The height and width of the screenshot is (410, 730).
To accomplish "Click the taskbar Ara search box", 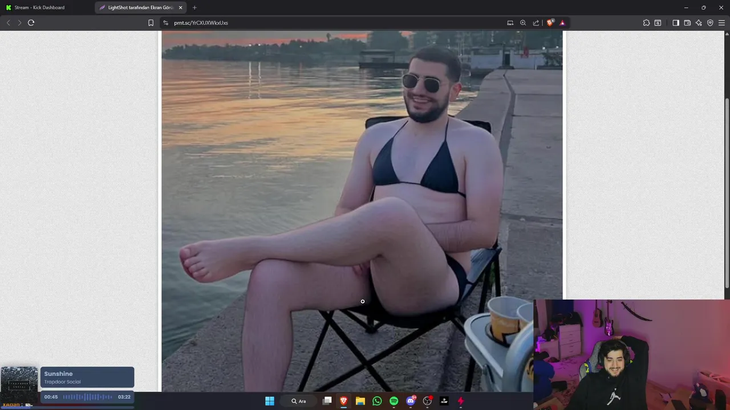I will (x=299, y=401).
